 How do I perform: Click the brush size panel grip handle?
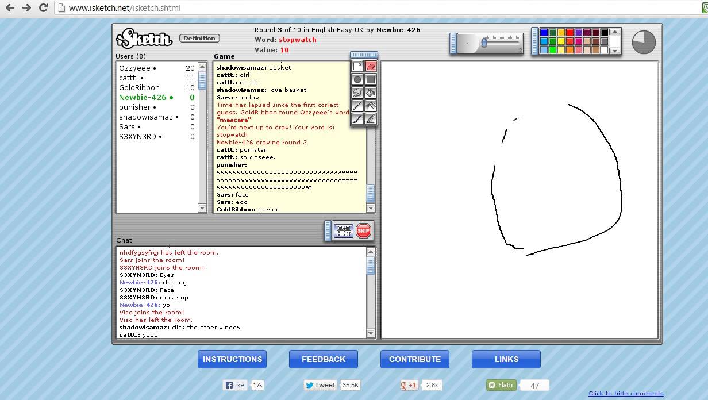click(x=453, y=43)
